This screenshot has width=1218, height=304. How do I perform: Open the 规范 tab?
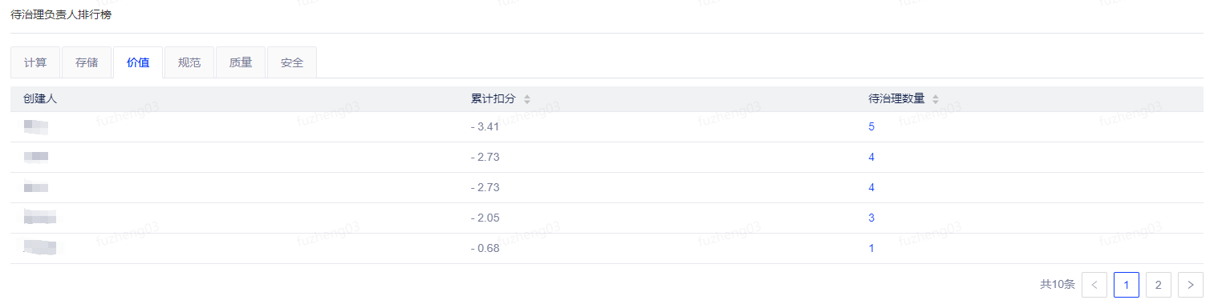point(189,62)
